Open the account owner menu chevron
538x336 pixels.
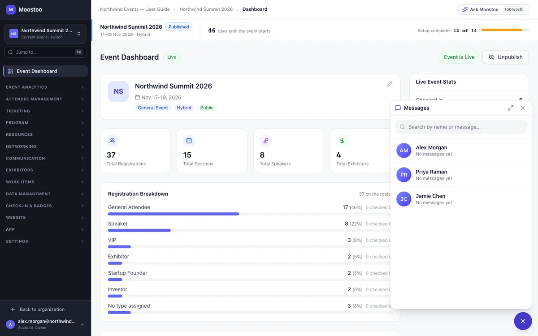click(x=82, y=324)
